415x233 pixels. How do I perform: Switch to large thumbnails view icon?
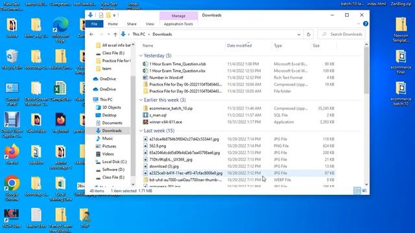click(x=364, y=190)
